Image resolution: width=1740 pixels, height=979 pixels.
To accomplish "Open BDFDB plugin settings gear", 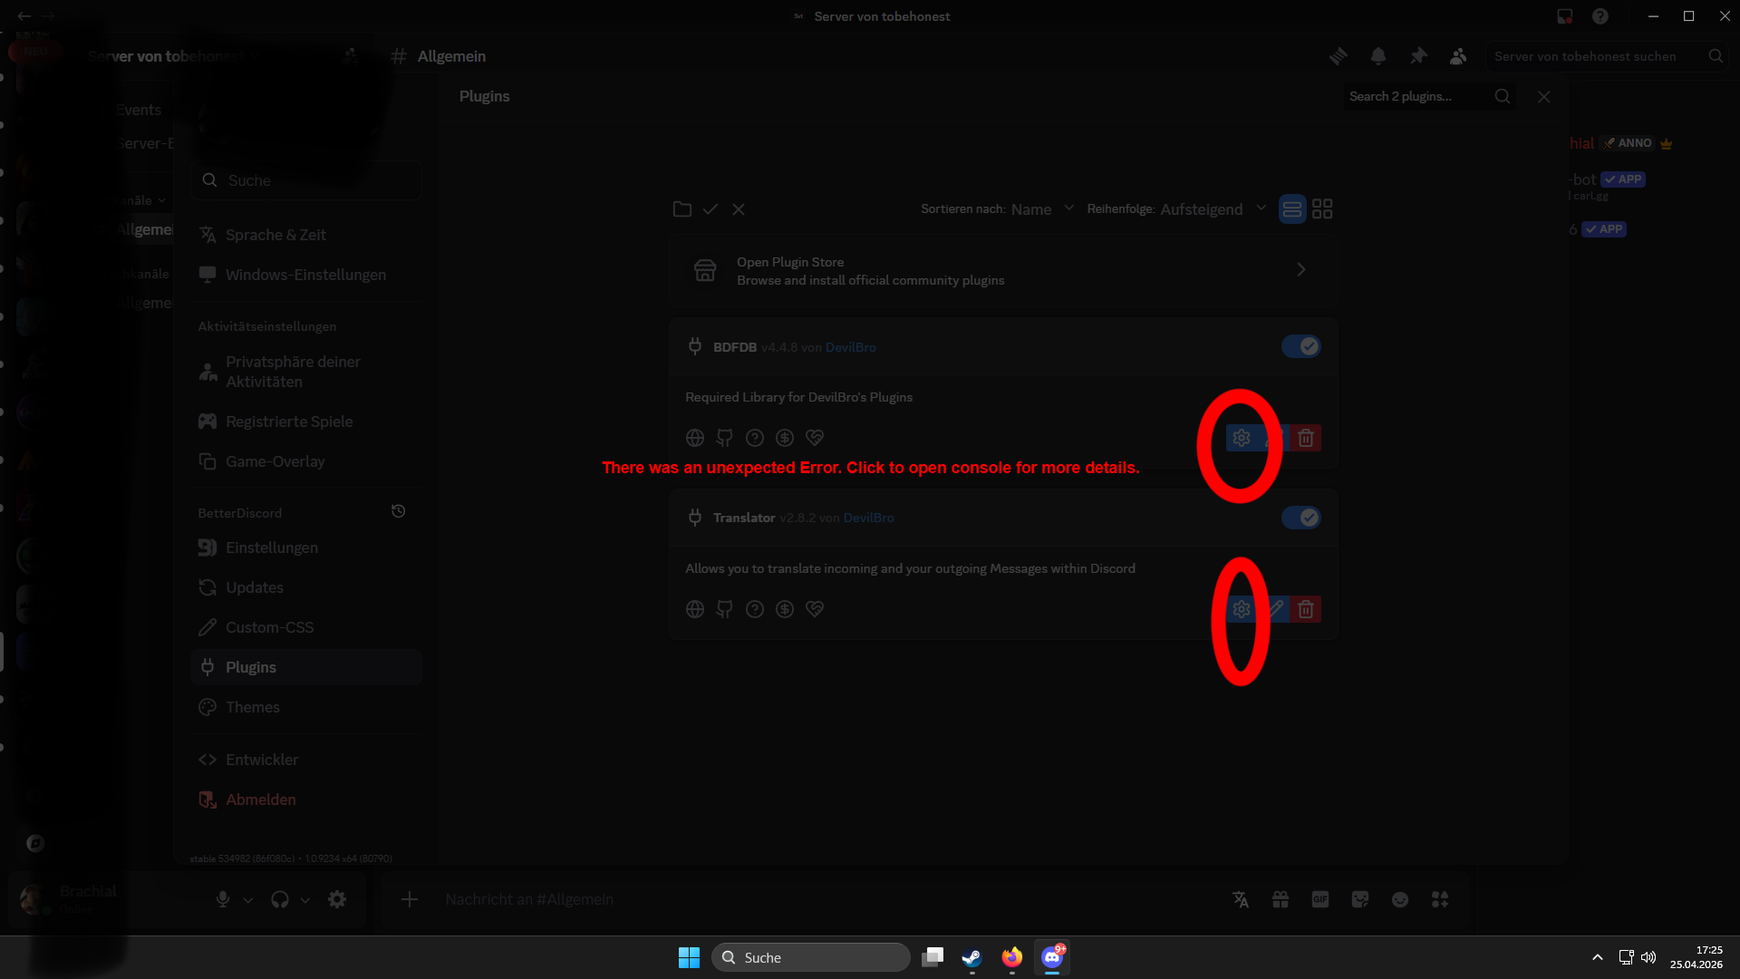I will (x=1241, y=438).
